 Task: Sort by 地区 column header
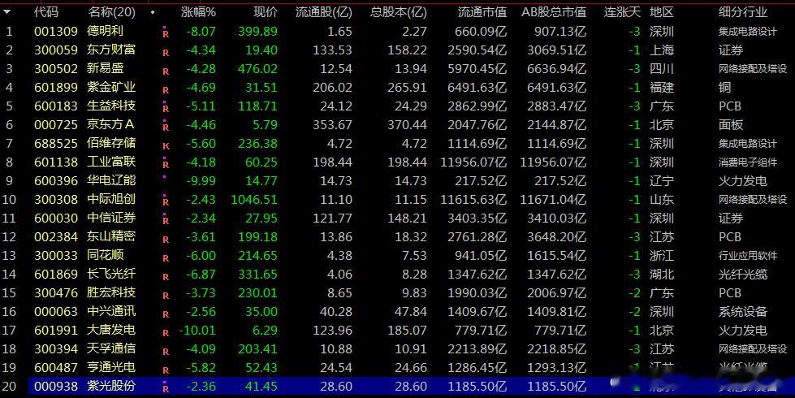pos(662,12)
